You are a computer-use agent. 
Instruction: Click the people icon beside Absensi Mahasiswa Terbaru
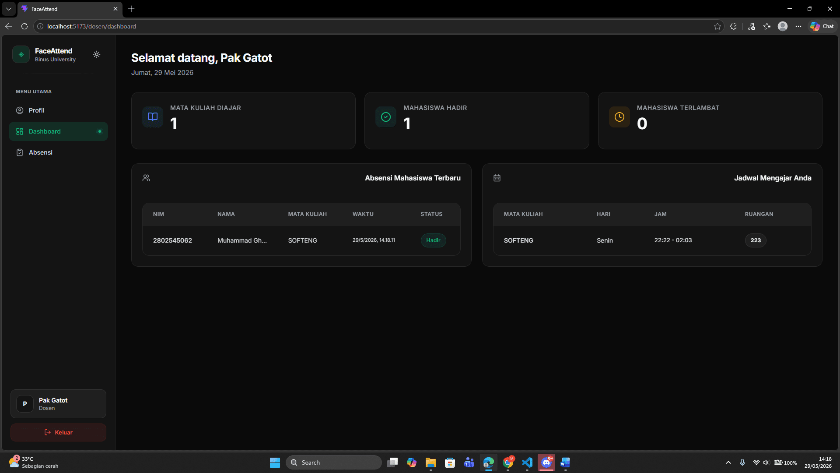tap(146, 178)
